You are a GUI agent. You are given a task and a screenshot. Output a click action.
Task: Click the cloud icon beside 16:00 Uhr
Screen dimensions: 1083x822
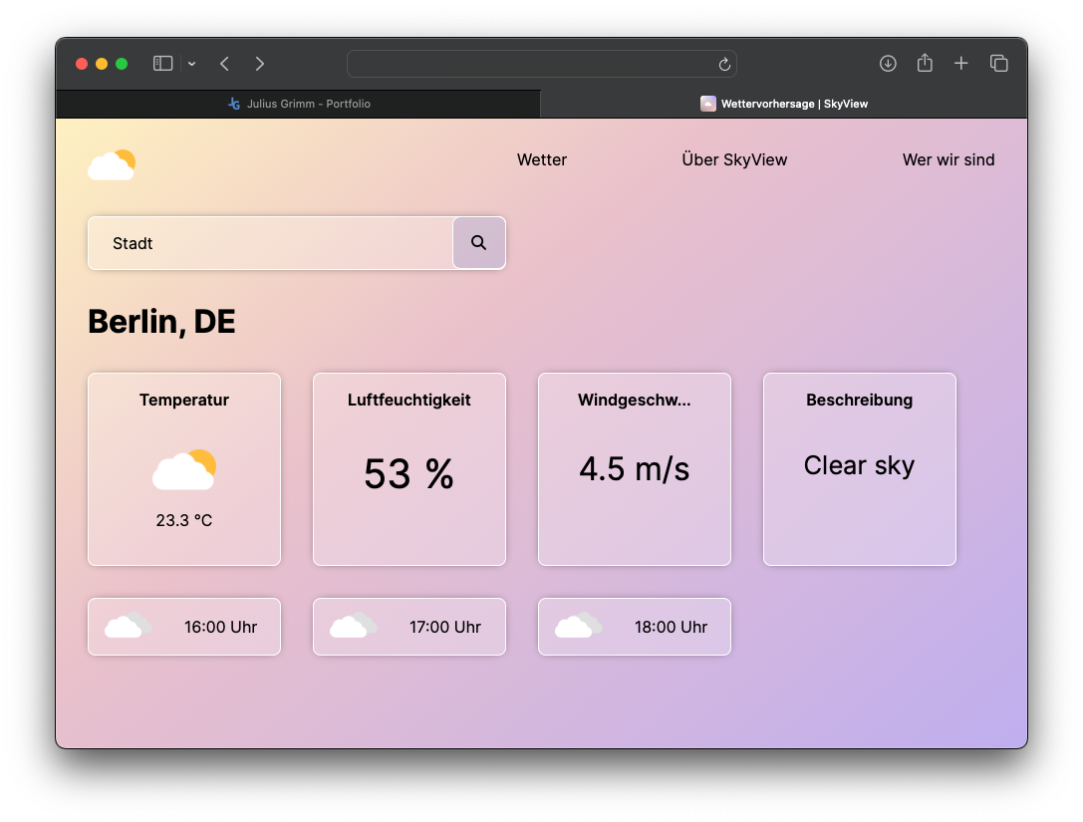129,626
